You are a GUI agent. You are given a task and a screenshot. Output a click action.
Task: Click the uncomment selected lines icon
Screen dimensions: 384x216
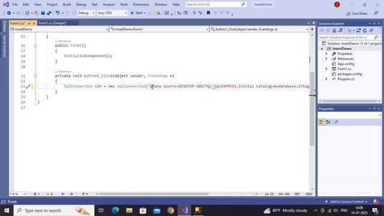coord(200,13)
